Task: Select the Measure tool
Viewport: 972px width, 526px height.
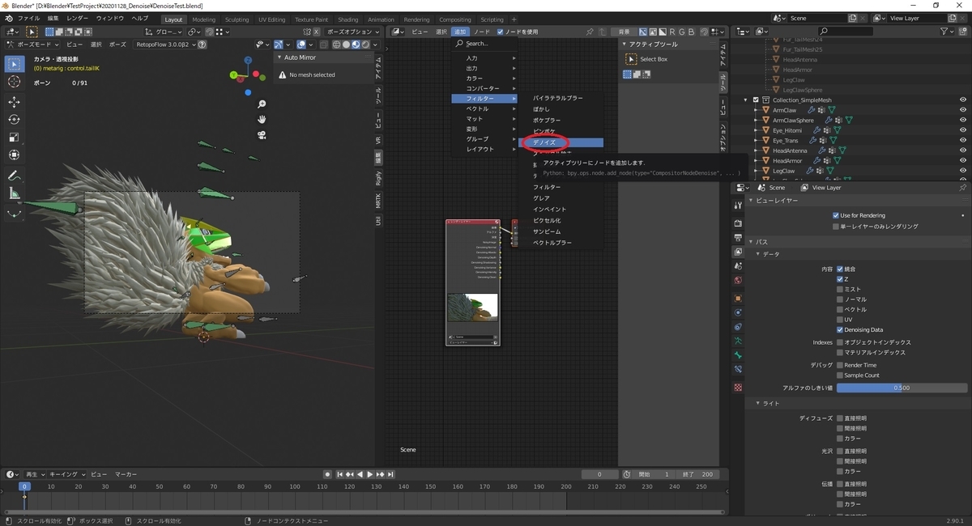Action: pos(15,193)
